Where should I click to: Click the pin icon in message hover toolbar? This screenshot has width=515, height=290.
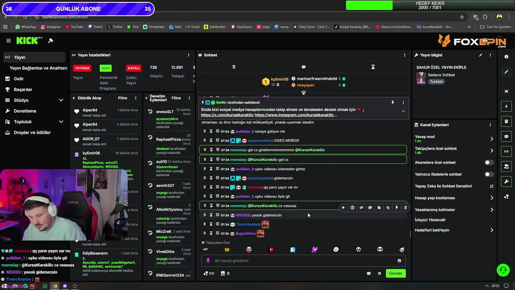click(397, 208)
